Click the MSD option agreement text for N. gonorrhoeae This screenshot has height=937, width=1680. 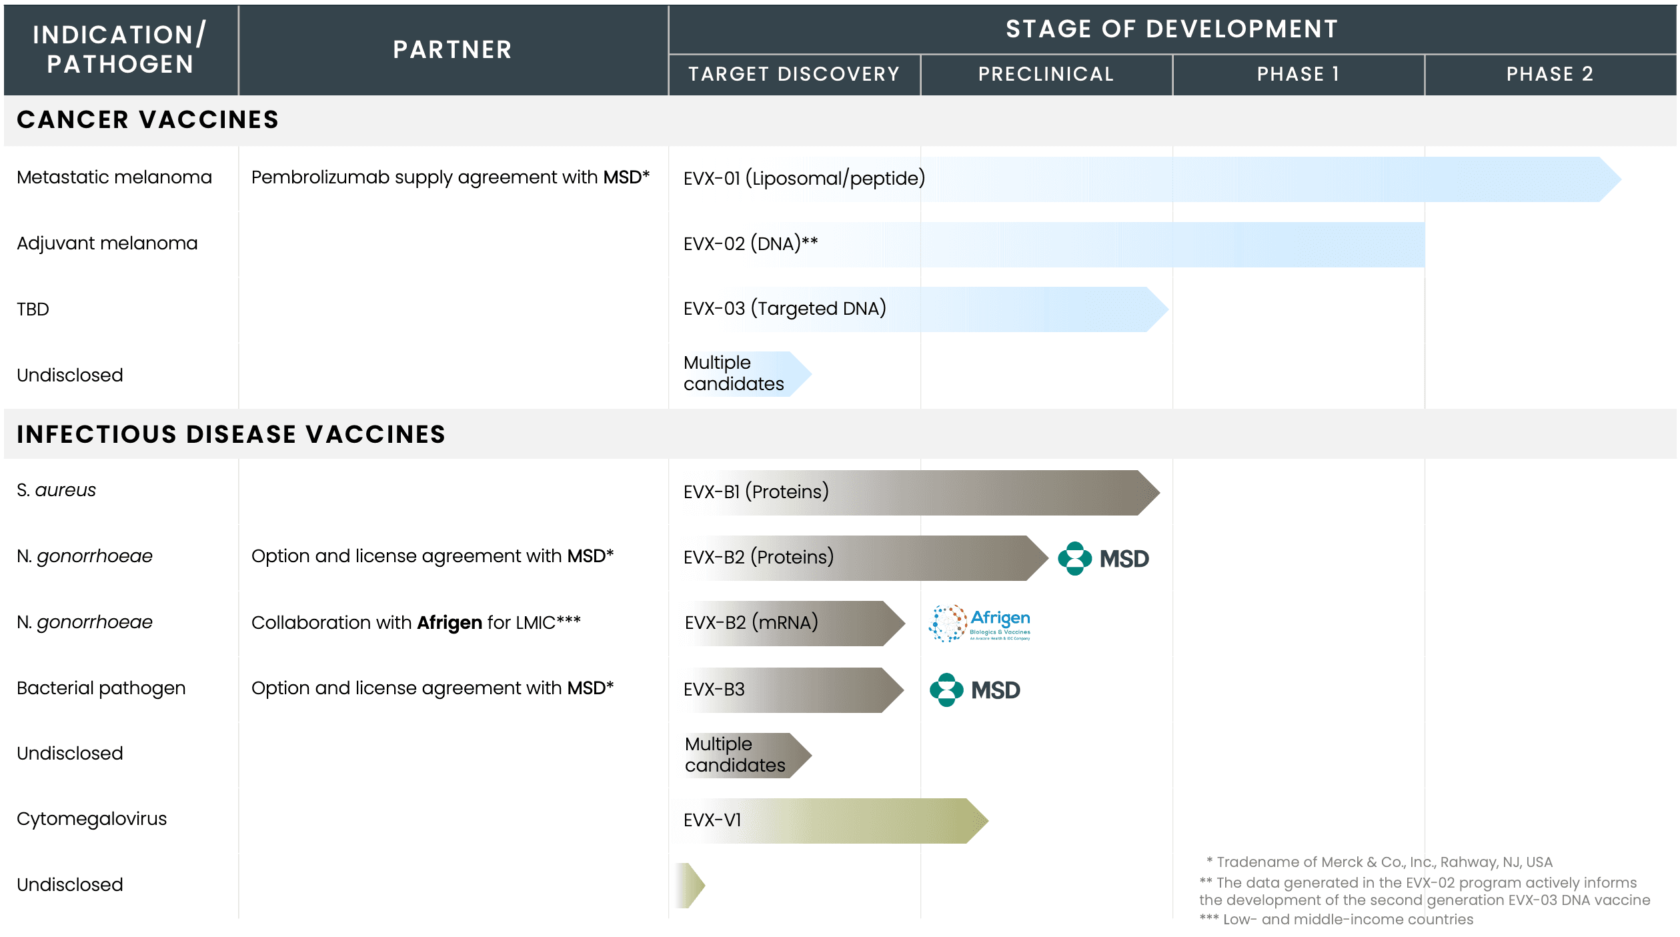click(x=433, y=556)
